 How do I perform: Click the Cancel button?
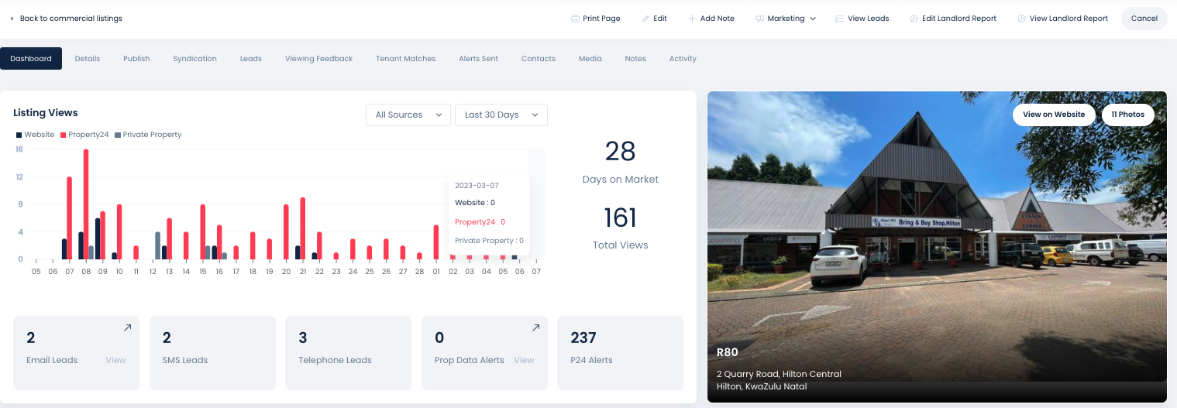[x=1144, y=19]
